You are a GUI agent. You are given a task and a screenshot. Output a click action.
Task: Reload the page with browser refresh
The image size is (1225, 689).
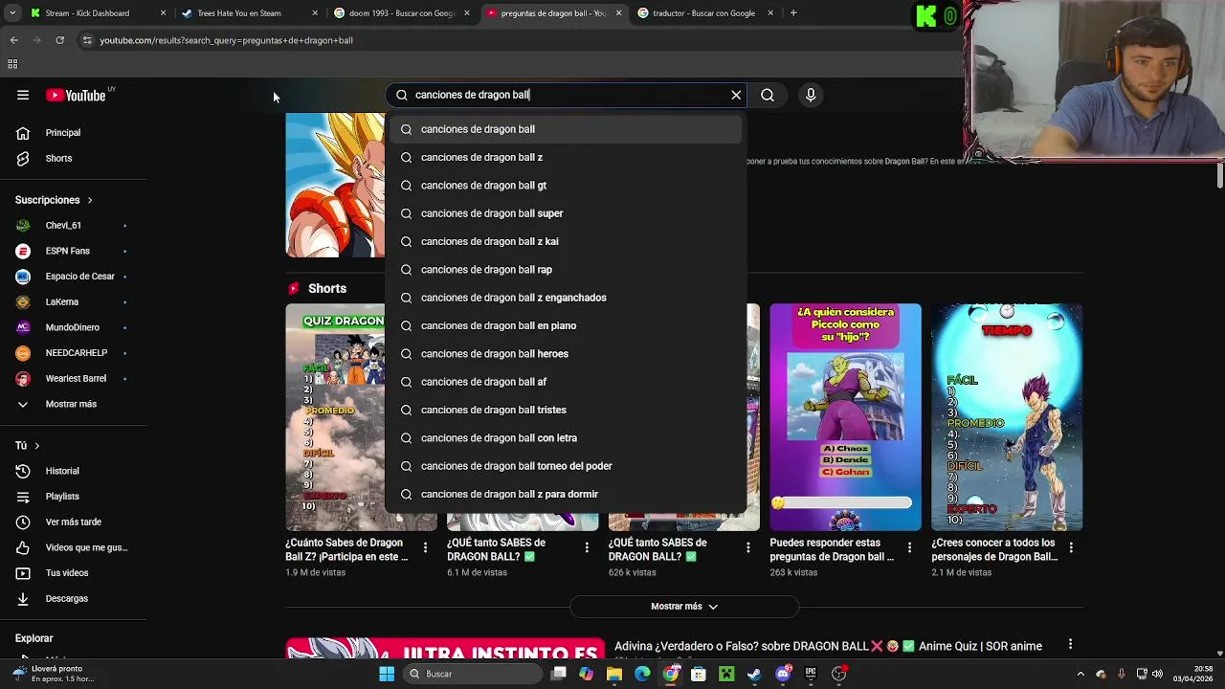[59, 40]
